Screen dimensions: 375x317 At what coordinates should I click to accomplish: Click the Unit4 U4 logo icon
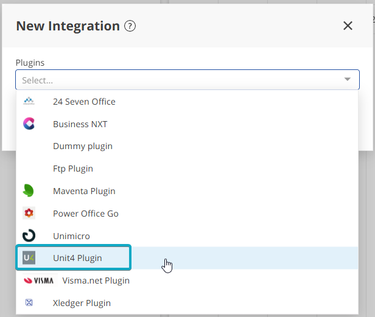coord(29,258)
